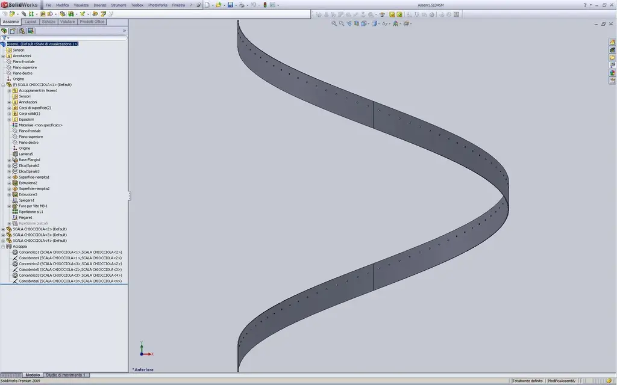Open the Hide/Show Items dropdown arrow
The image size is (617, 385).
point(390,23)
